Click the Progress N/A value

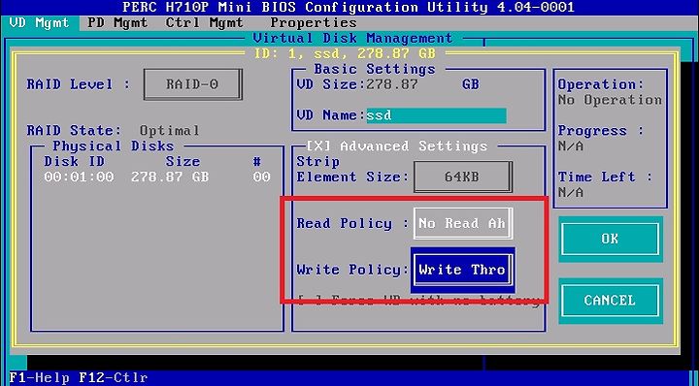[571, 146]
